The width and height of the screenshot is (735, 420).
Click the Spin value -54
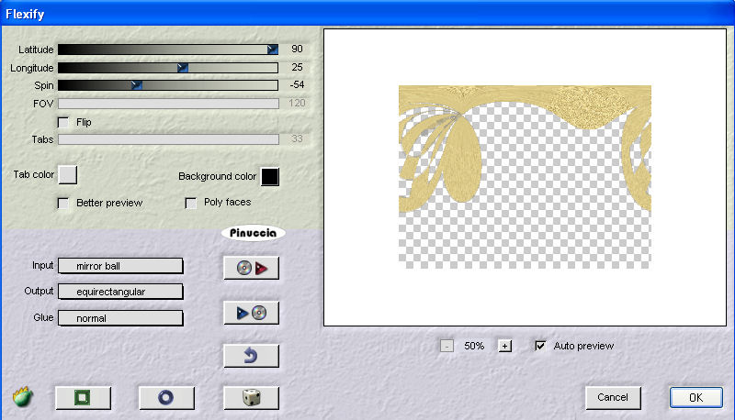pos(297,84)
